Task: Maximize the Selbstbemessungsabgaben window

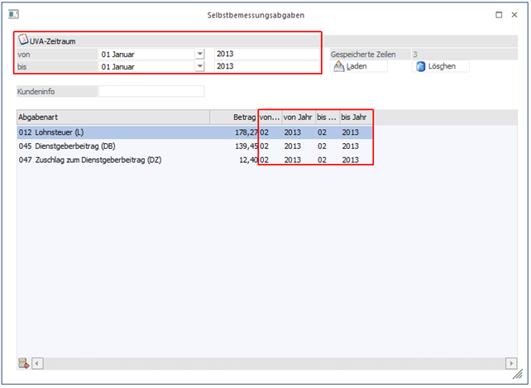Action: 498,15
